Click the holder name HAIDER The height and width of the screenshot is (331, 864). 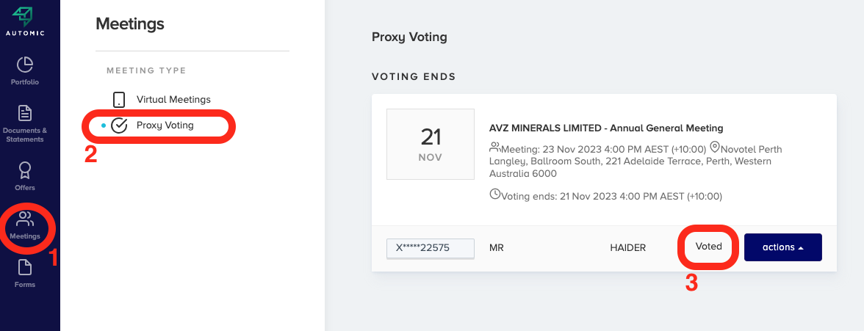627,248
